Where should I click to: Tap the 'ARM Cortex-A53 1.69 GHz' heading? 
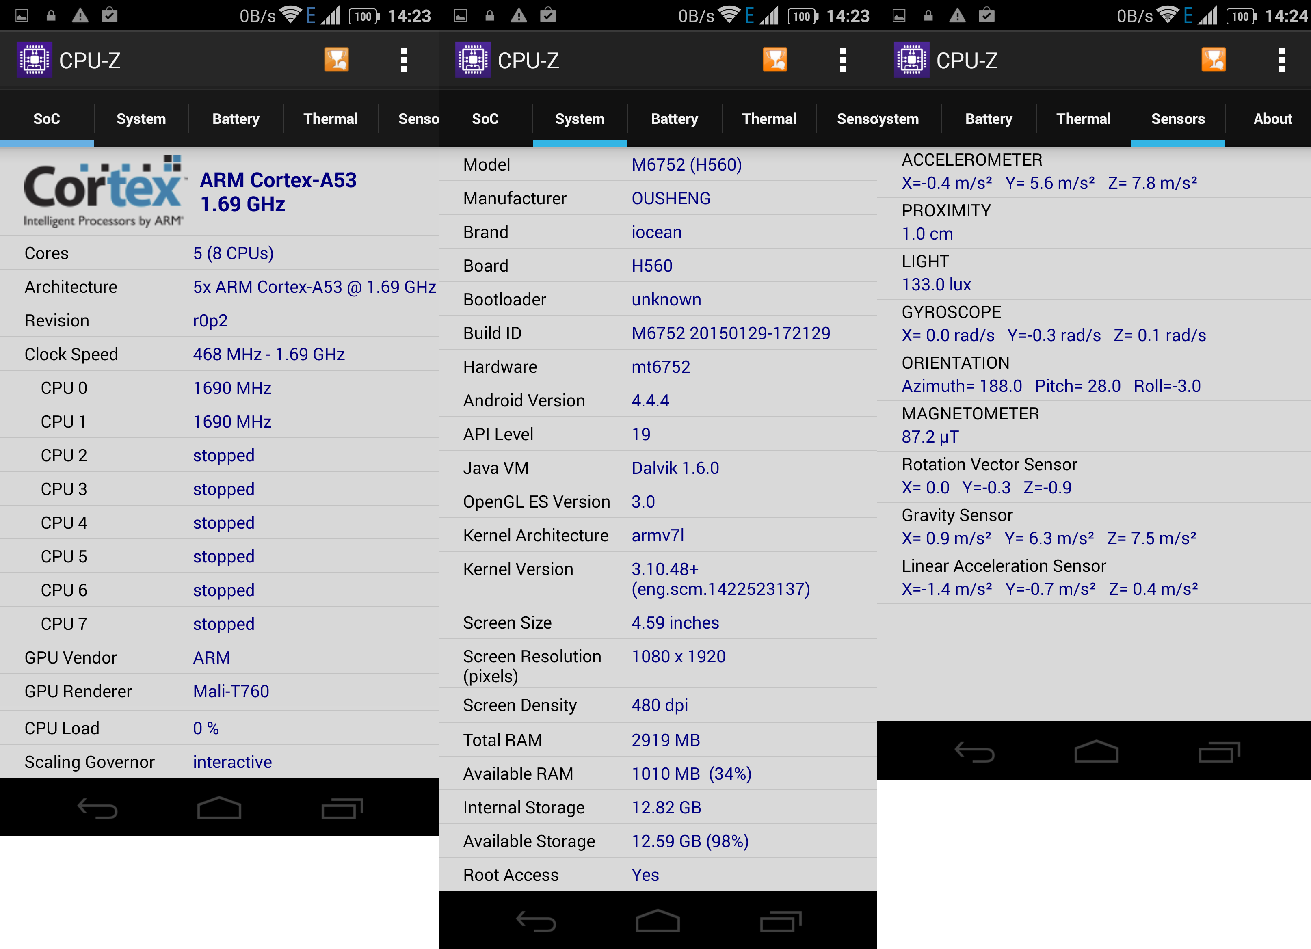click(278, 192)
